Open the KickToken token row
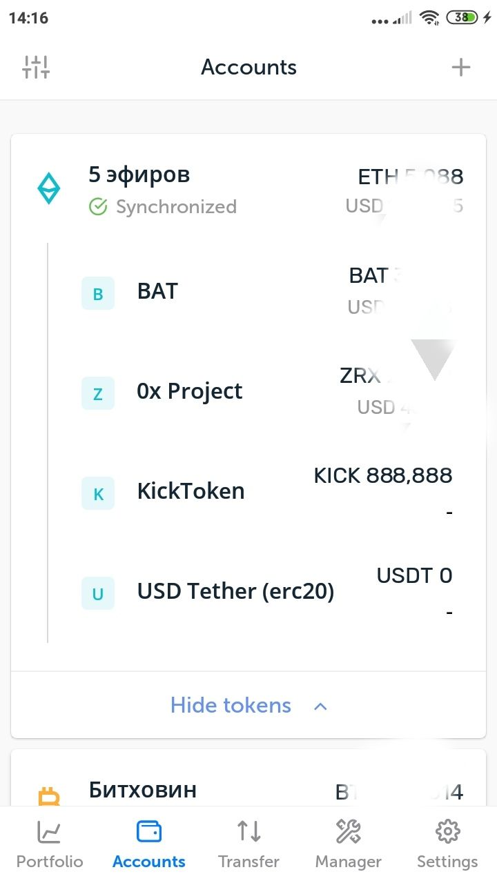The width and height of the screenshot is (497, 883). 268,493
